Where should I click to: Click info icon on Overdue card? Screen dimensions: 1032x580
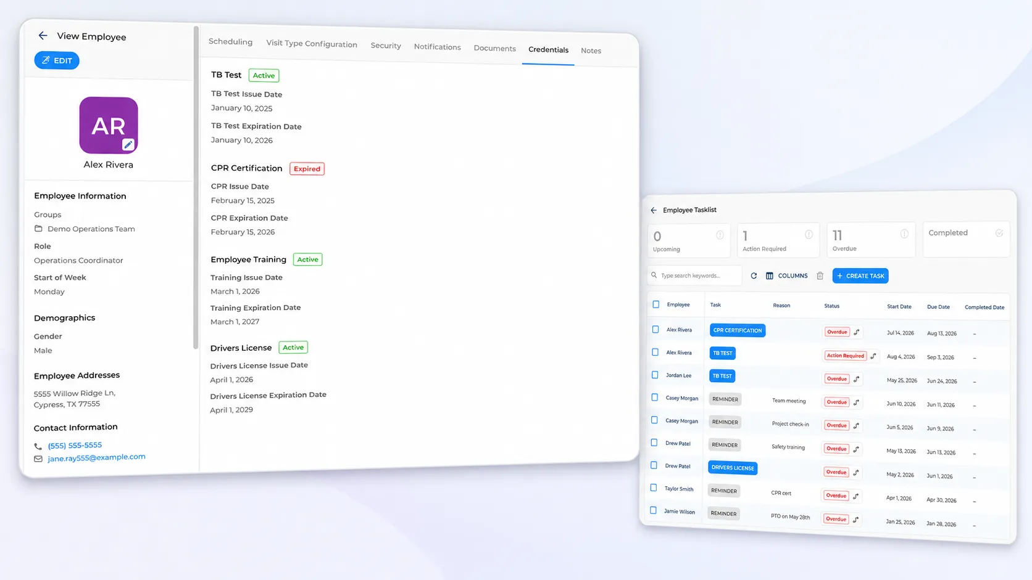tap(904, 234)
